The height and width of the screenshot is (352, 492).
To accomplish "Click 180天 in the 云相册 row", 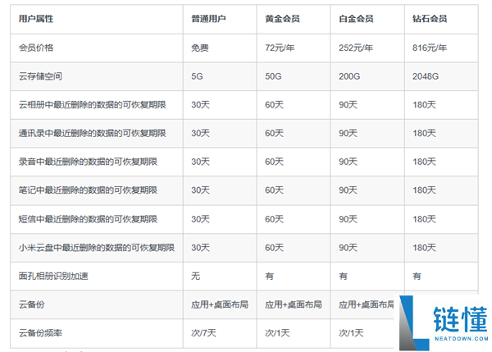I will click(424, 105).
